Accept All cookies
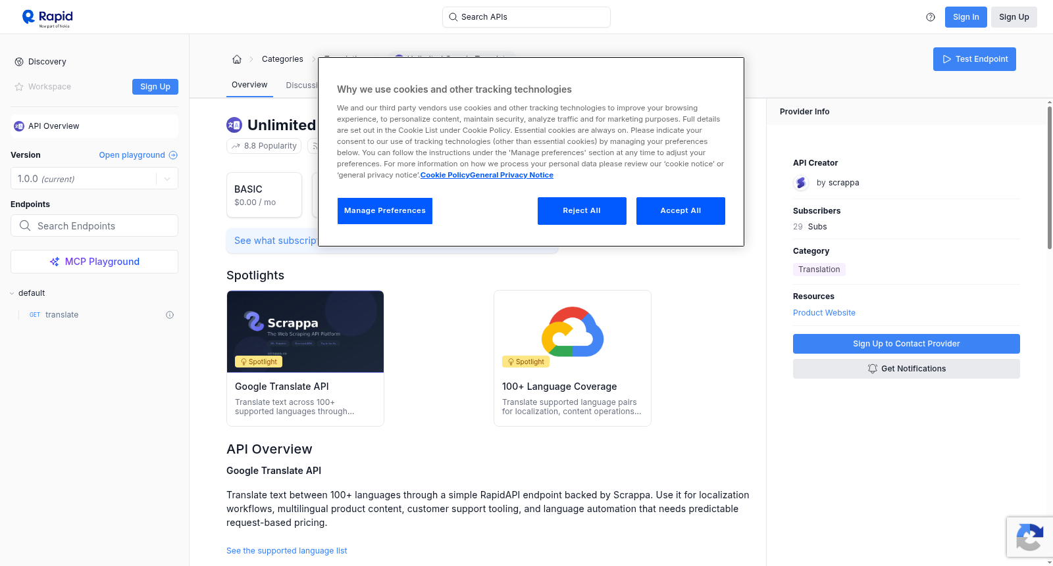Viewport: 1053px width, 566px height. click(681, 211)
